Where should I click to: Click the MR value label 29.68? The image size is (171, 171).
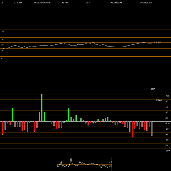click(x=159, y=100)
